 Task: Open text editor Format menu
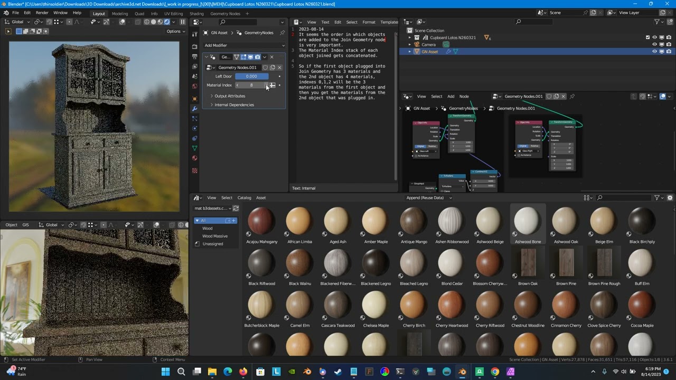(369, 22)
